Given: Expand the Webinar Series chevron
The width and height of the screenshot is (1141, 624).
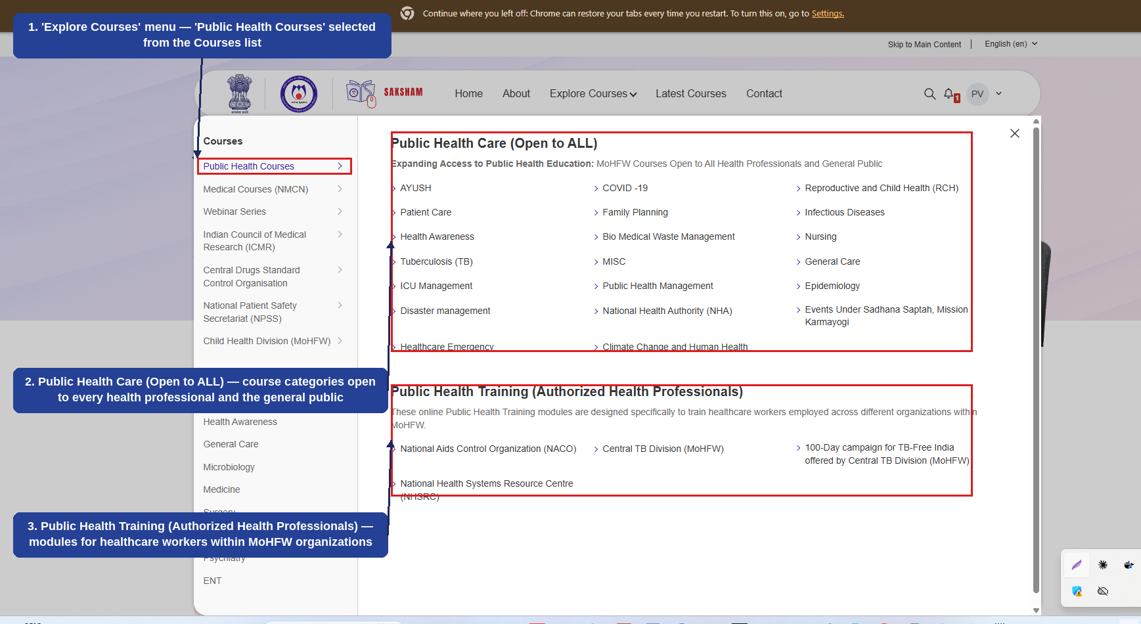Looking at the screenshot, I should 340,212.
